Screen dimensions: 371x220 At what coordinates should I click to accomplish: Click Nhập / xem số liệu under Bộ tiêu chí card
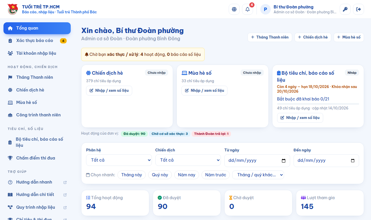(300, 118)
